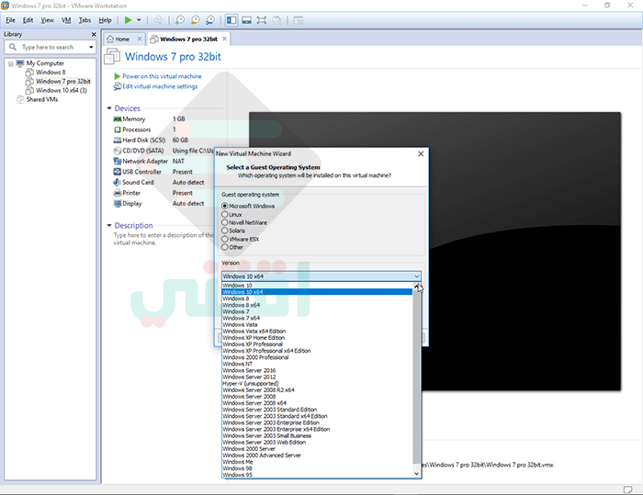This screenshot has height=495, width=643.
Task: Close the New Virtual Machine Wizard dialog
Action: [x=421, y=153]
